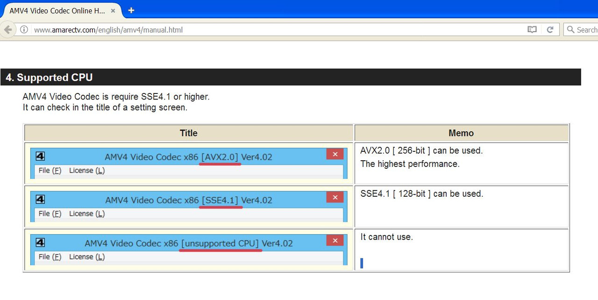Click the SSE4.1 title bar thumbnail image

coord(189,206)
